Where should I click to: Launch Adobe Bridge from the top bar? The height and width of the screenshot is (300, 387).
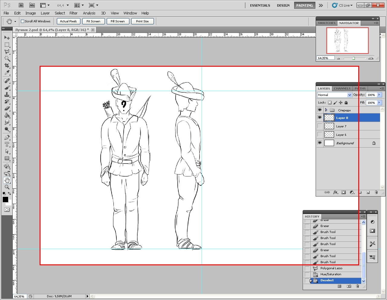click(21, 5)
